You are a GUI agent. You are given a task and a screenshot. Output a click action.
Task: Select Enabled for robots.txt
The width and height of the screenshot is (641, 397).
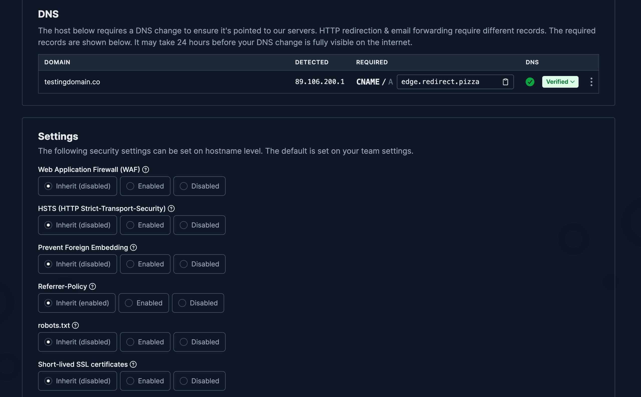(145, 342)
